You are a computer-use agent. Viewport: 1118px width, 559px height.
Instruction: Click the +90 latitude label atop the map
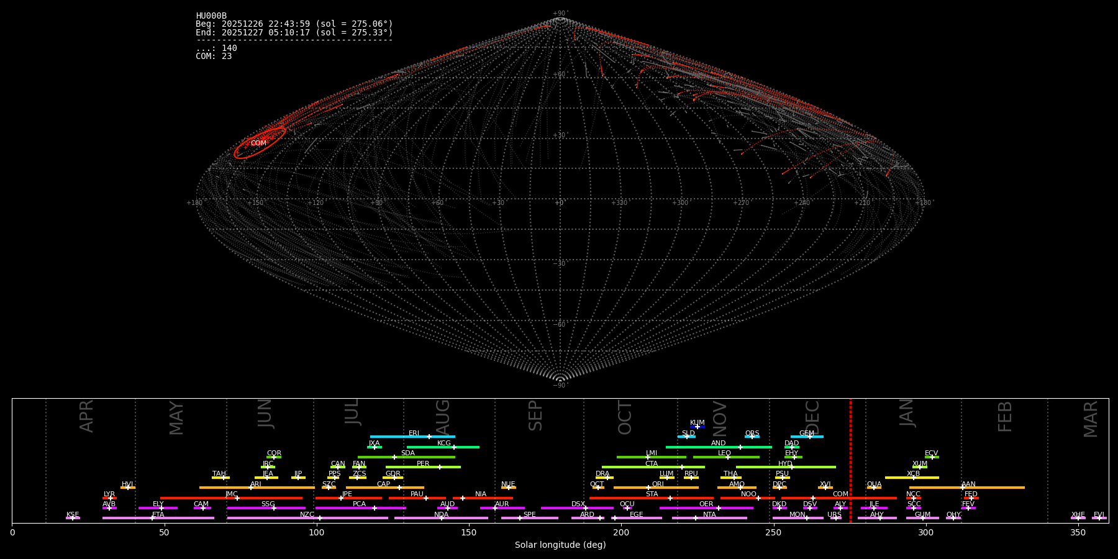[560, 13]
